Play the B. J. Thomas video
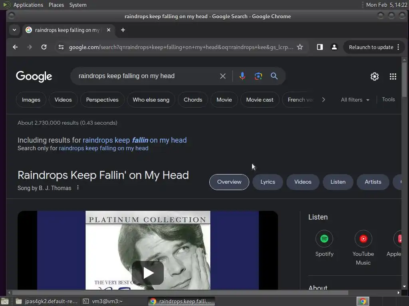The width and height of the screenshot is (409, 306). coord(148,273)
